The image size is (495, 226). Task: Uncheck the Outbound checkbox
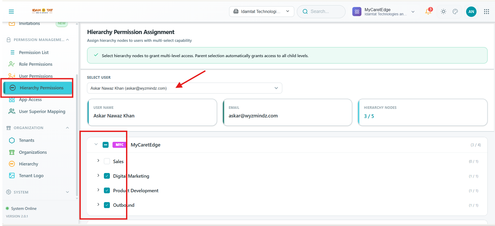coord(107,205)
